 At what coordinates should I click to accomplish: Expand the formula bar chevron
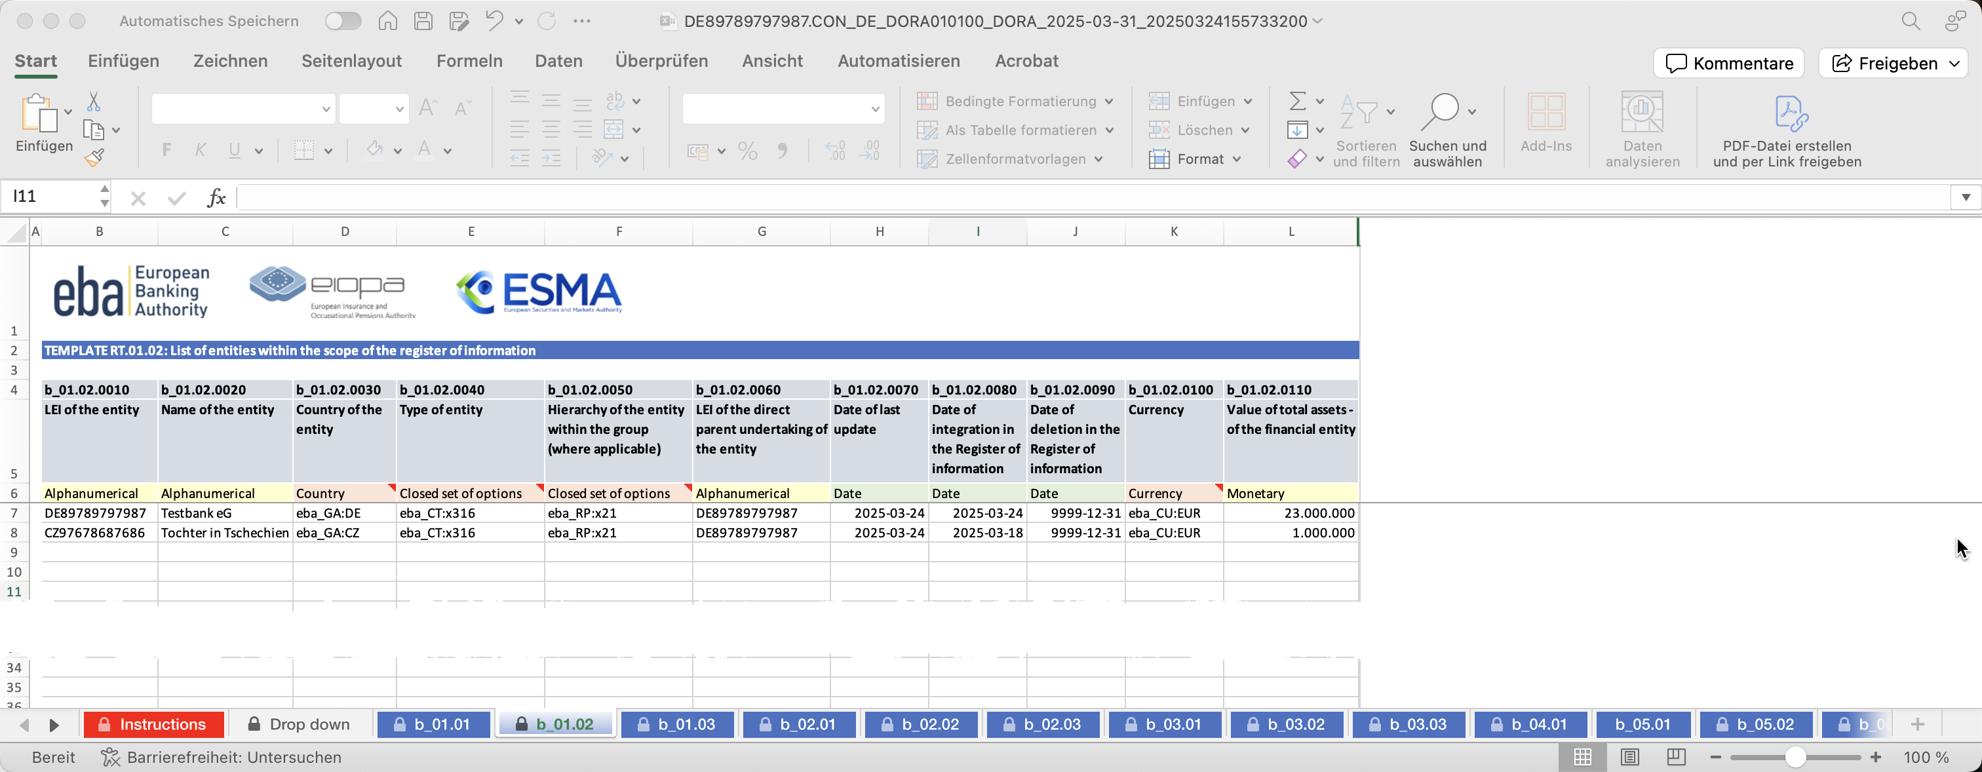[1965, 197]
